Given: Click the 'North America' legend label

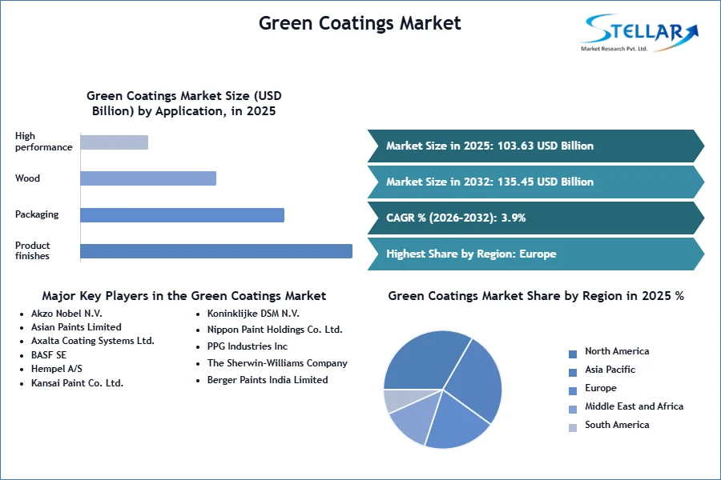Looking at the screenshot, I should coord(617,351).
